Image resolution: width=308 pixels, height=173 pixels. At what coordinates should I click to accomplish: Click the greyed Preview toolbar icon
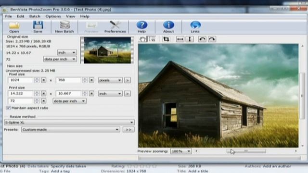91,27
